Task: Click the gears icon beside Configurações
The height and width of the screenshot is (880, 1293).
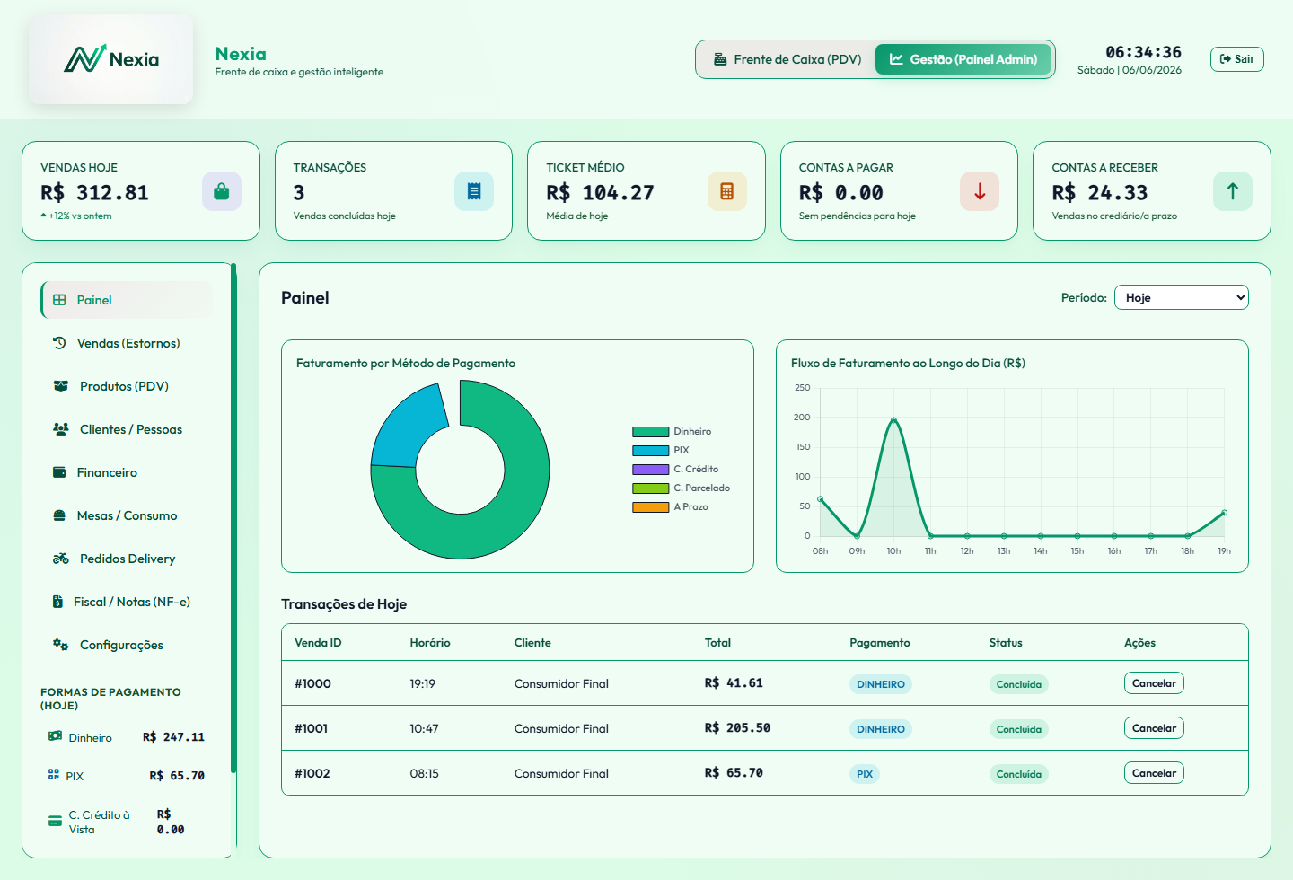Action: click(x=61, y=645)
